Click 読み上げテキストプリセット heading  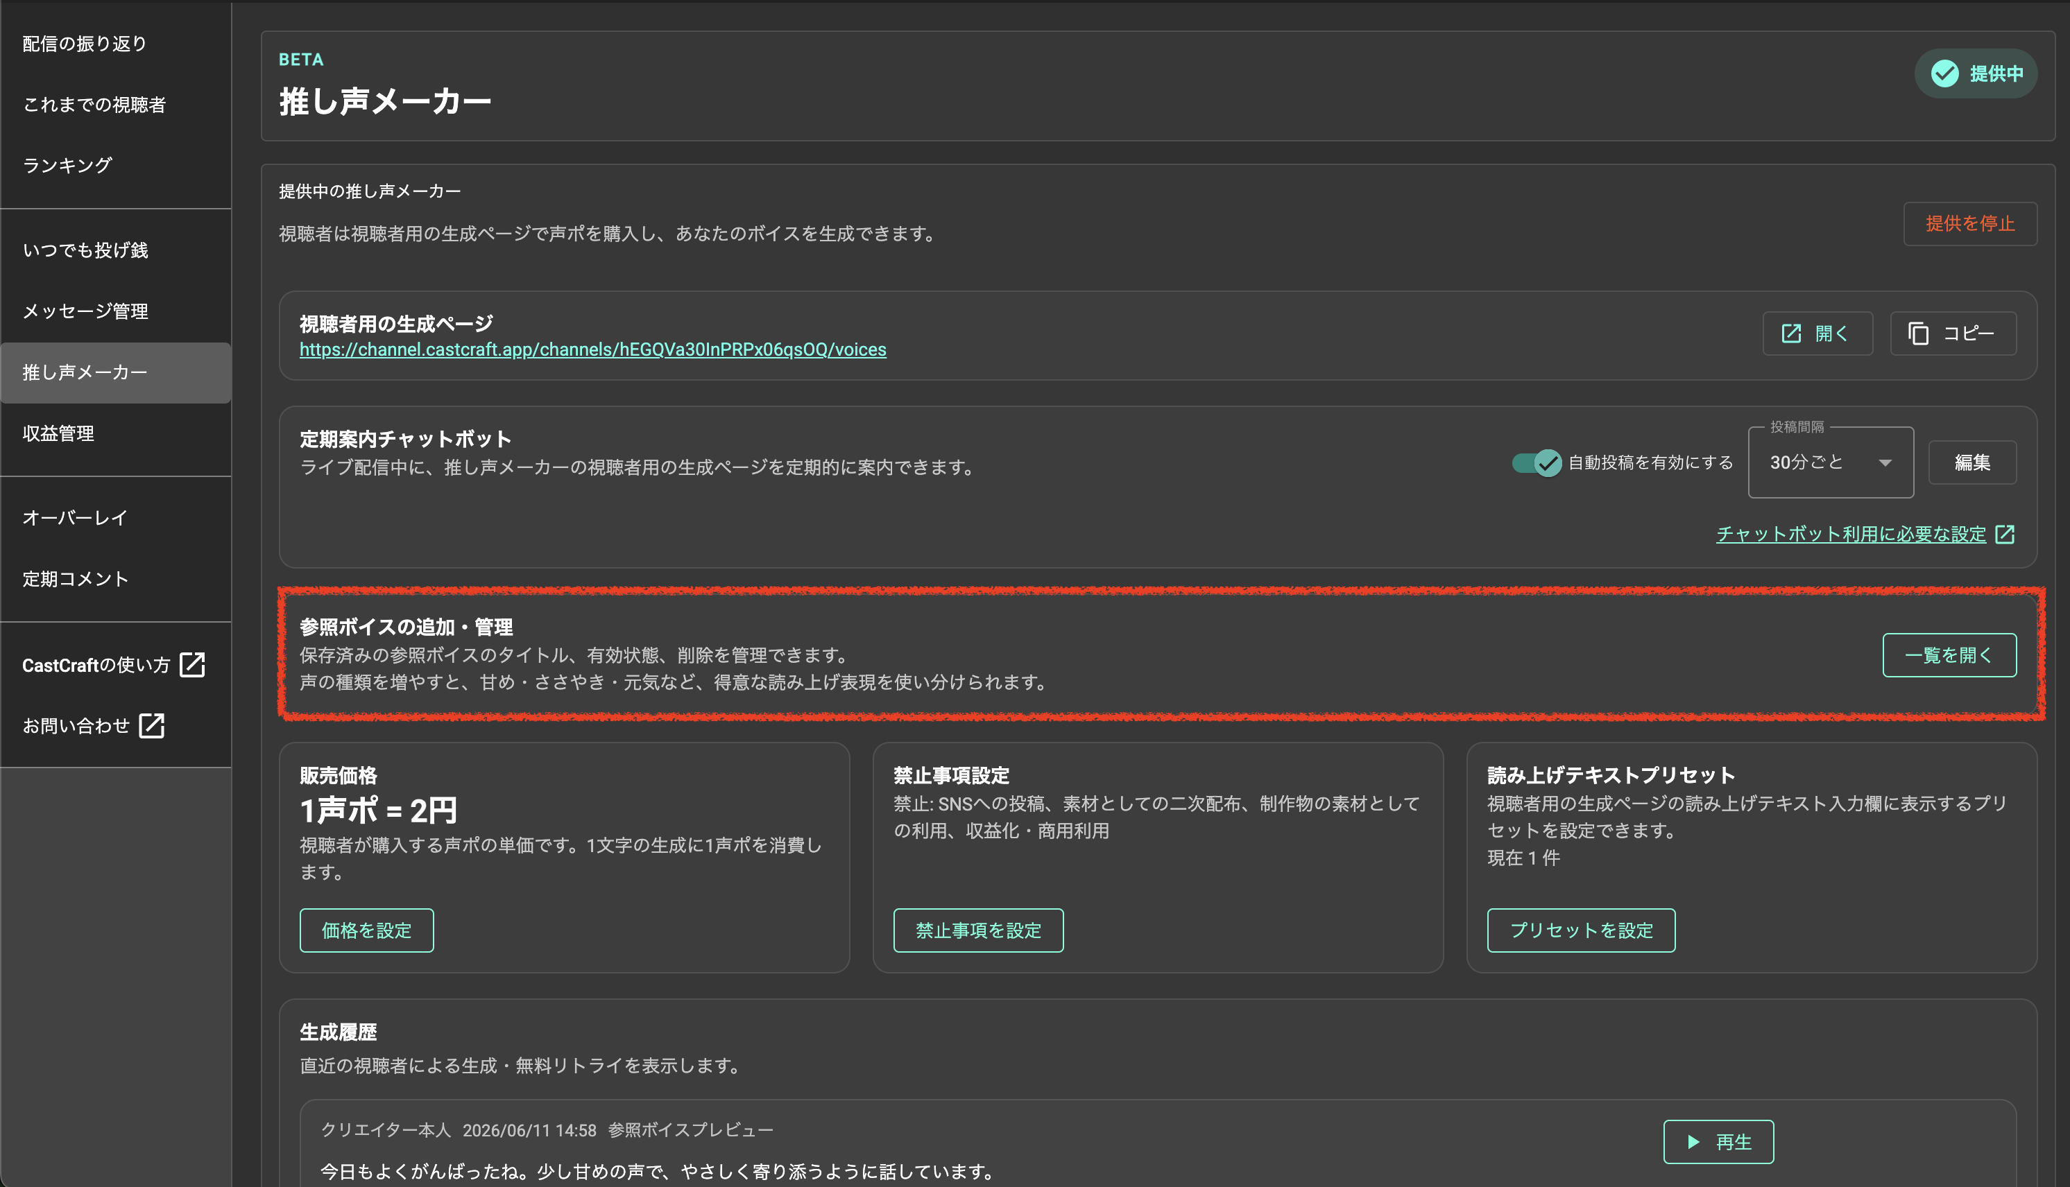pyautogui.click(x=1610, y=775)
